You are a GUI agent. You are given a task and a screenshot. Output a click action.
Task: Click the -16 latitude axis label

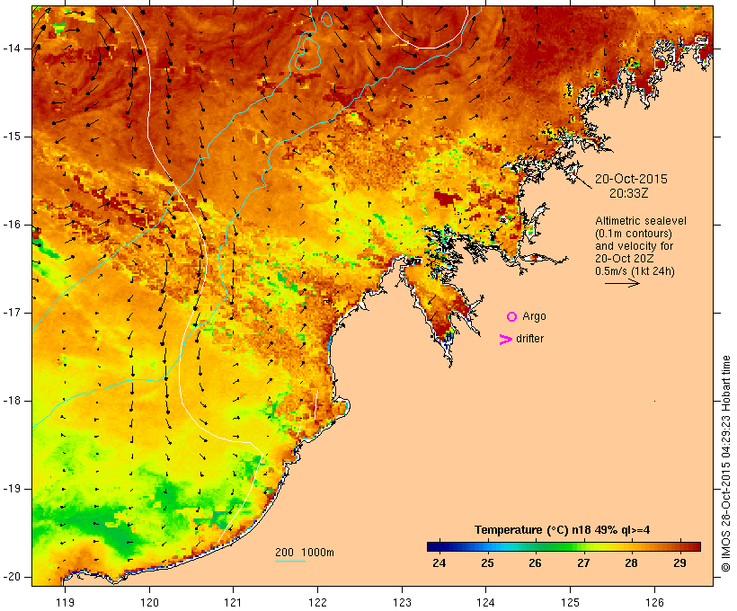coord(12,225)
